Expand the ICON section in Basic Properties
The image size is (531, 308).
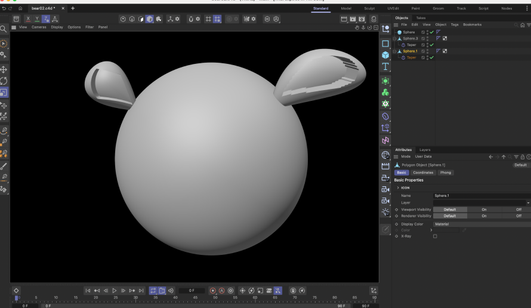(x=398, y=188)
